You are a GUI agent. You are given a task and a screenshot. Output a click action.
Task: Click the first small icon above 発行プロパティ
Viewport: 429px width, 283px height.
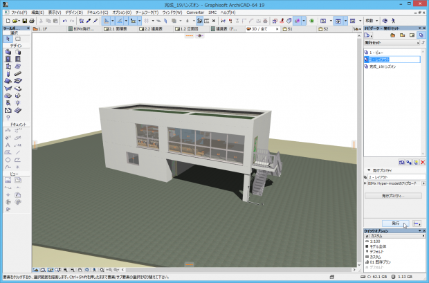(x=401, y=163)
